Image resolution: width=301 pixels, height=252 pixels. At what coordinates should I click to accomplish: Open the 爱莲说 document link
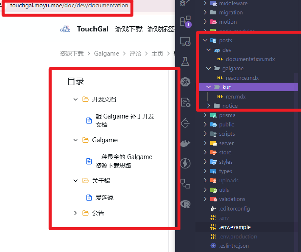click(x=104, y=198)
